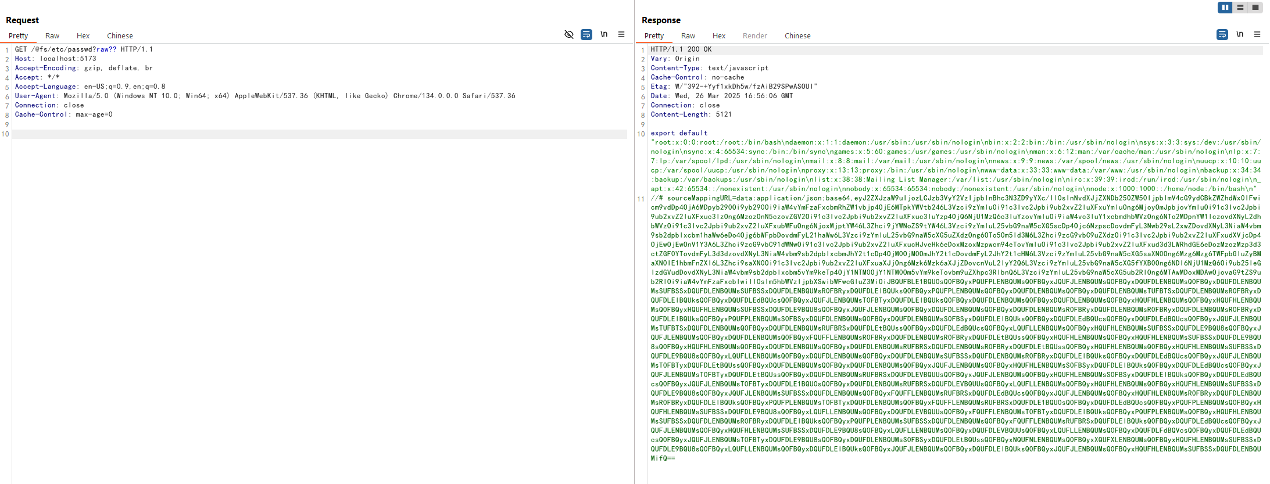Click Content-Length: 5121 response header
1270x484 pixels.
(x=691, y=114)
